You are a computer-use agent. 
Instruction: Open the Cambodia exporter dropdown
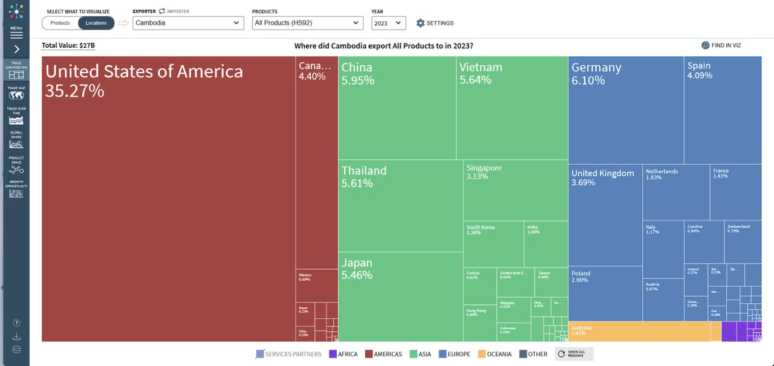click(188, 23)
